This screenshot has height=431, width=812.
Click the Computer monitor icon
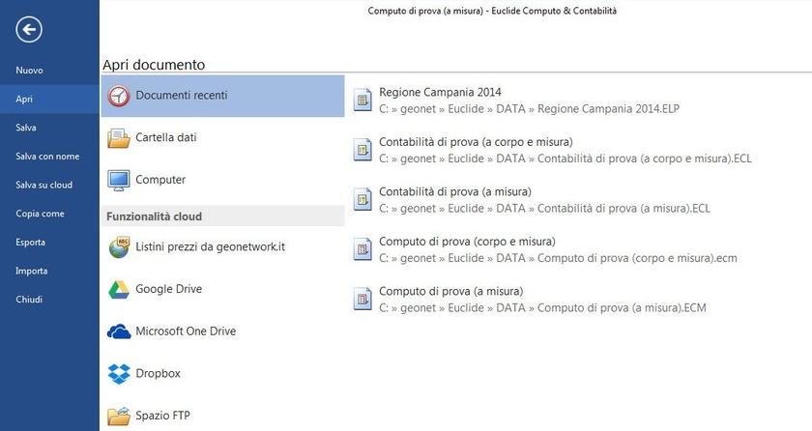[x=119, y=180]
